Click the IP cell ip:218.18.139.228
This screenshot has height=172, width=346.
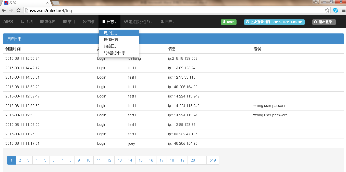pos(183,58)
